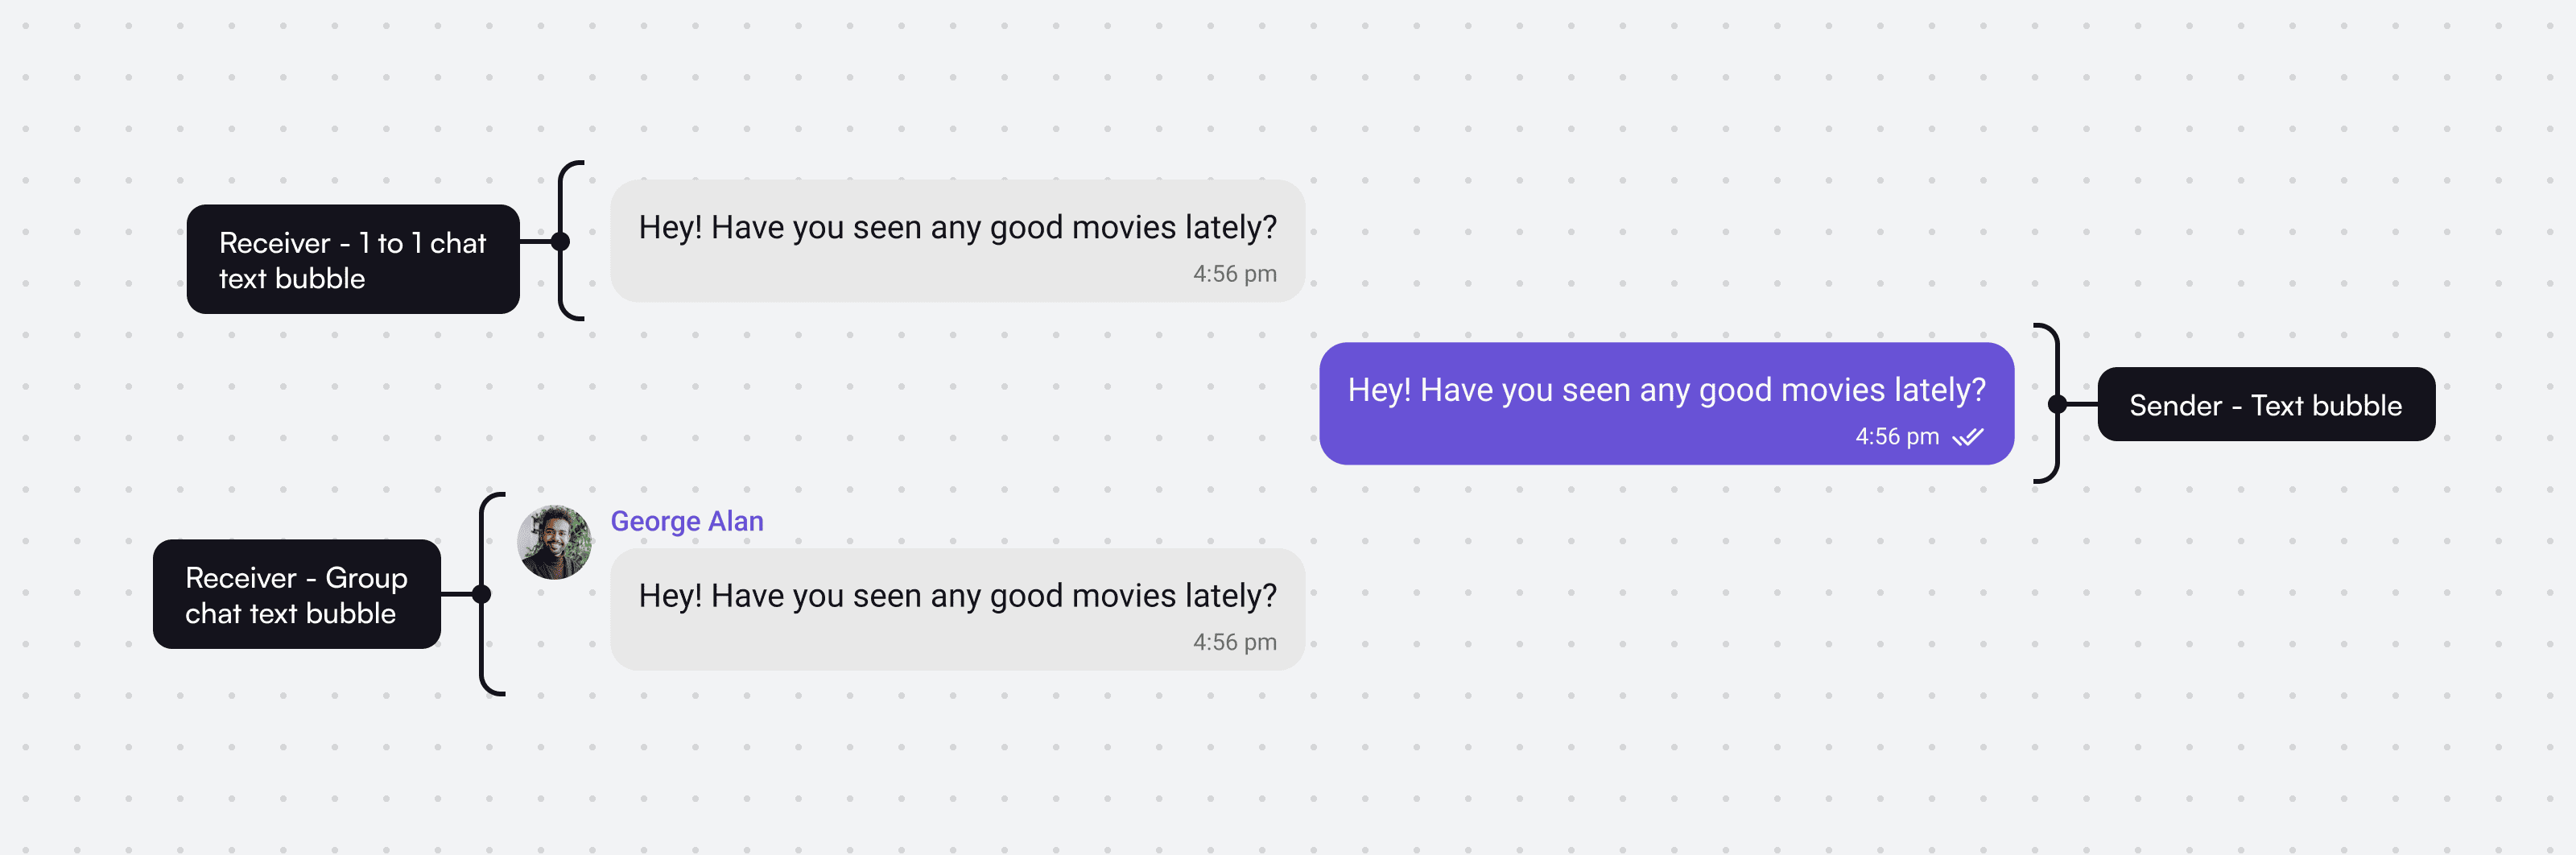This screenshot has height=855, width=2576.
Task: Click the 4:56 pm timestamp in purple bubble
Action: 1897,437
